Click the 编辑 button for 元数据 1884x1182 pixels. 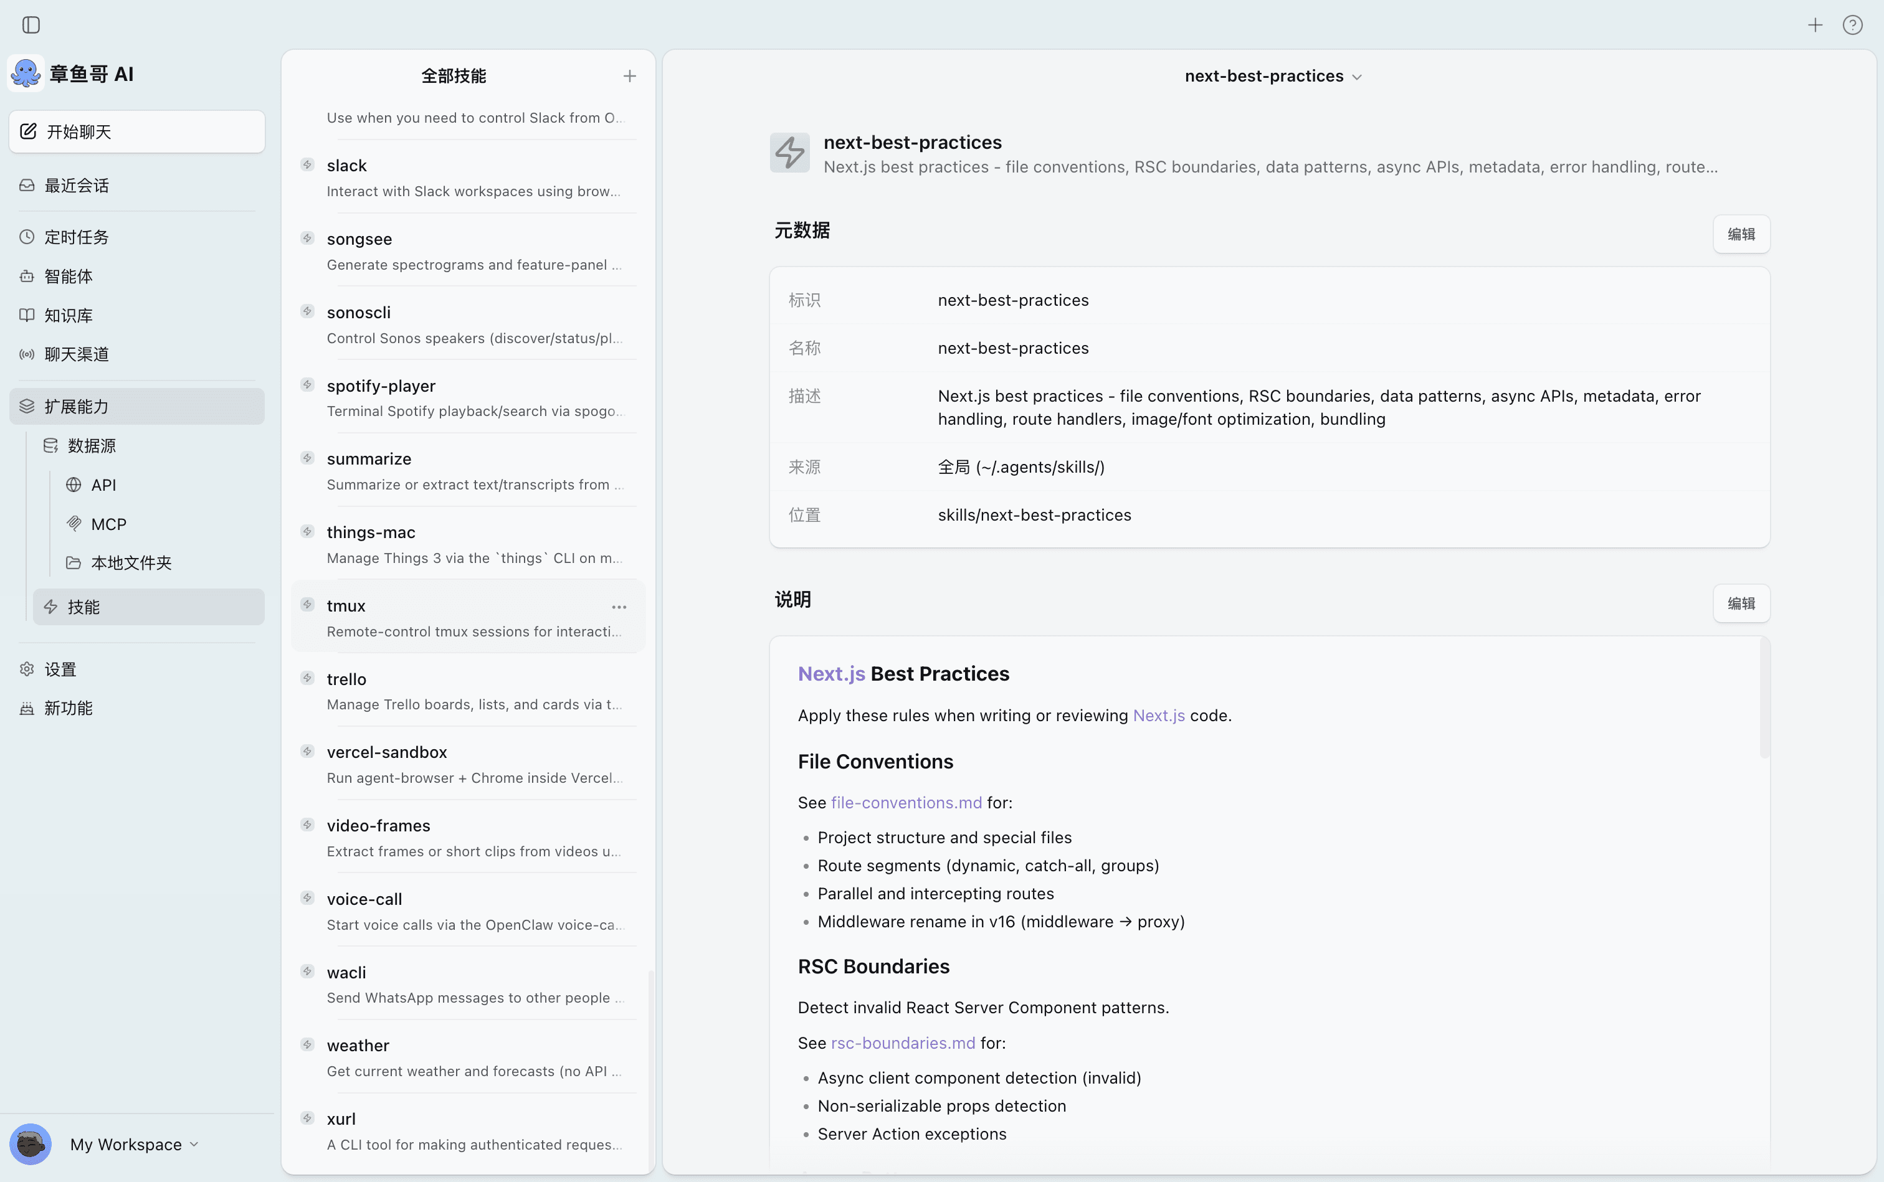(1742, 233)
